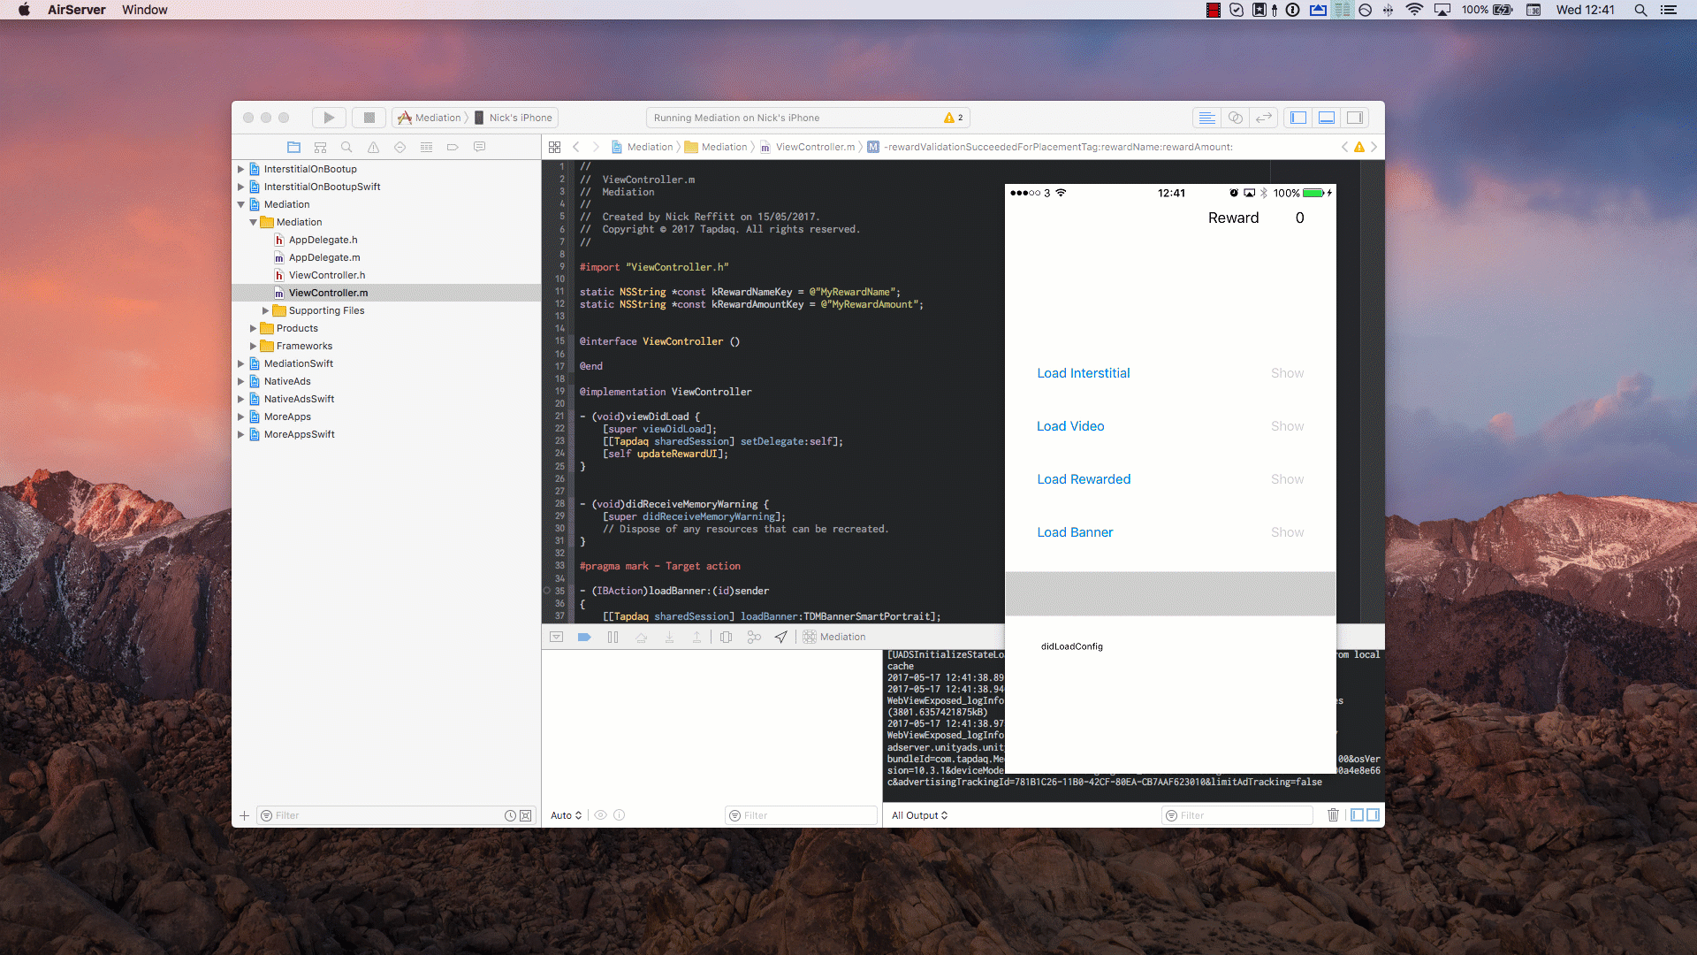Open the Window menu
1697x955 pixels.
tap(144, 10)
